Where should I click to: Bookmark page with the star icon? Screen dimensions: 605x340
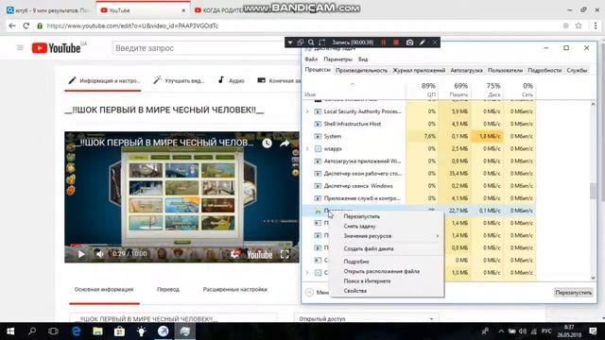point(579,25)
